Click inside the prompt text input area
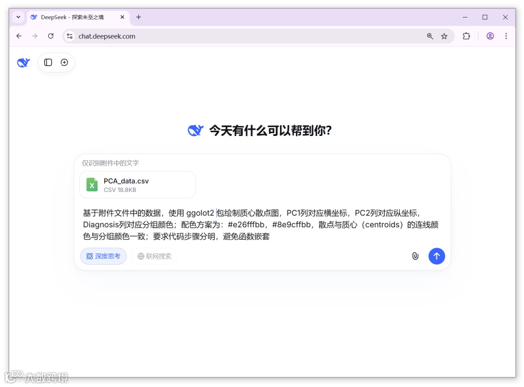The width and height of the screenshot is (524, 387). tap(261, 224)
